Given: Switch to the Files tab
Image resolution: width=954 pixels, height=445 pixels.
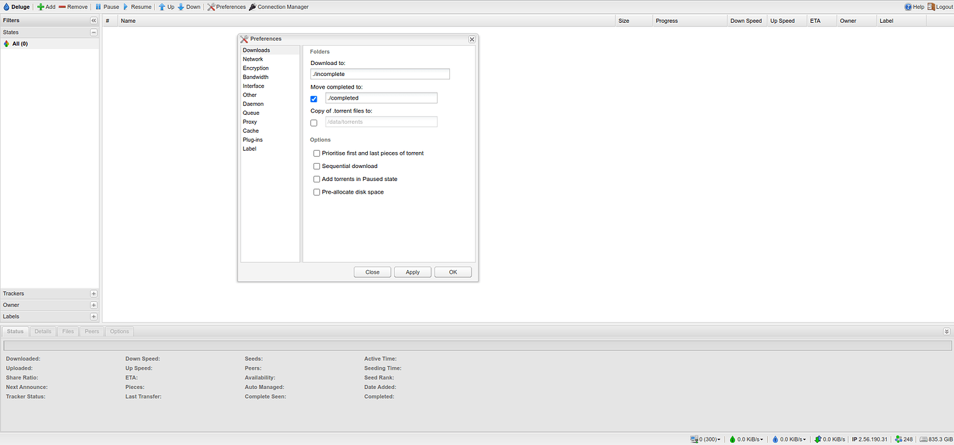Looking at the screenshot, I should 67,331.
